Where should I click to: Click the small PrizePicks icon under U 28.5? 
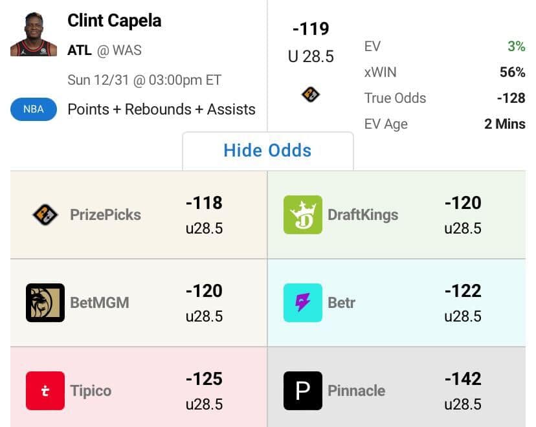[x=311, y=94]
